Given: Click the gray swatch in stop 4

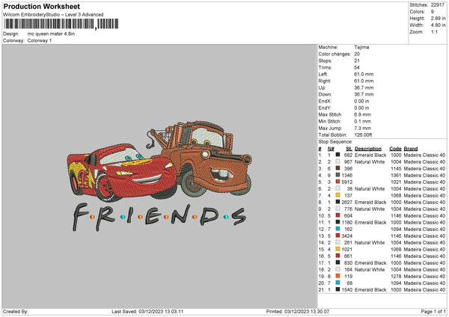Looking at the screenshot, I should [338, 176].
